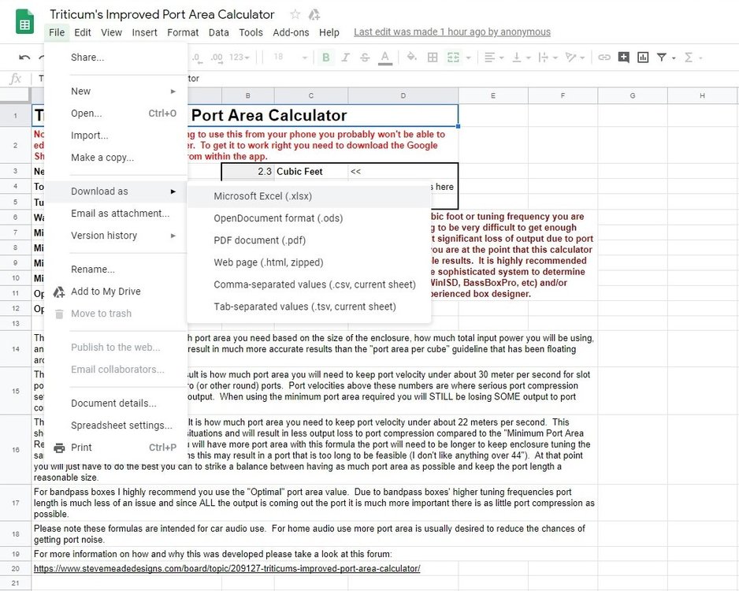Viewport: 739px width, 591px height.
Task: Select Email as attachment...
Action: 116,214
